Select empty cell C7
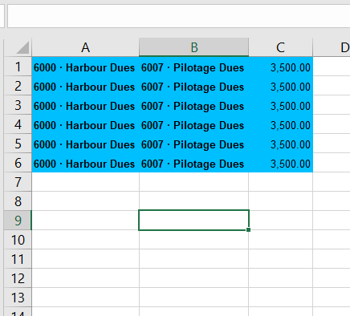This screenshot has width=350, height=316. coord(280,182)
